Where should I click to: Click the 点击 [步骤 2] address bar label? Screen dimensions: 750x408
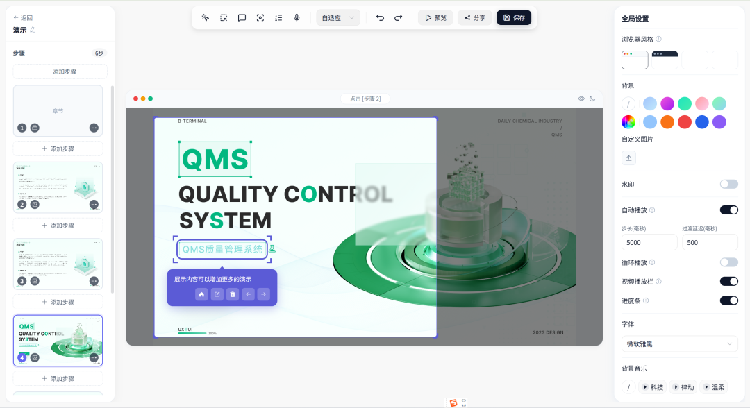[x=365, y=99]
